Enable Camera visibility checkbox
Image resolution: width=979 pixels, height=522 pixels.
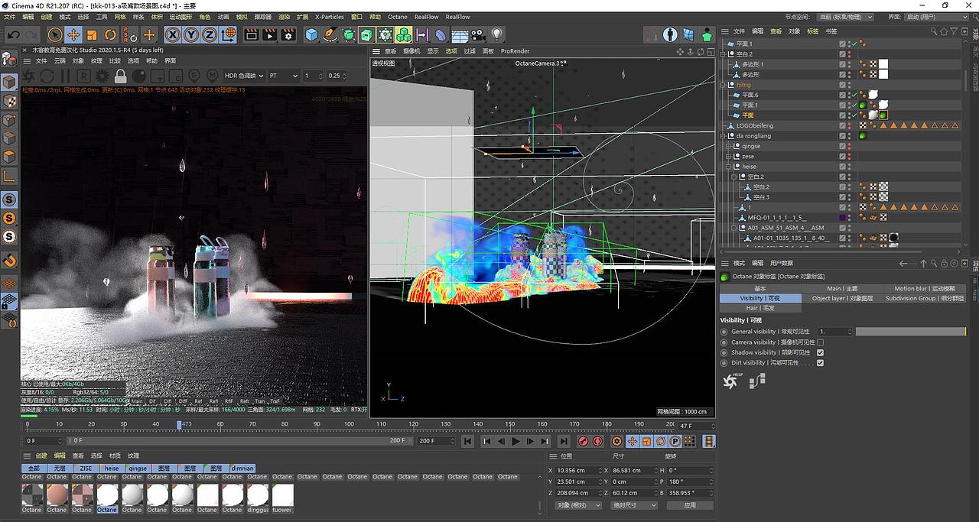[821, 342]
